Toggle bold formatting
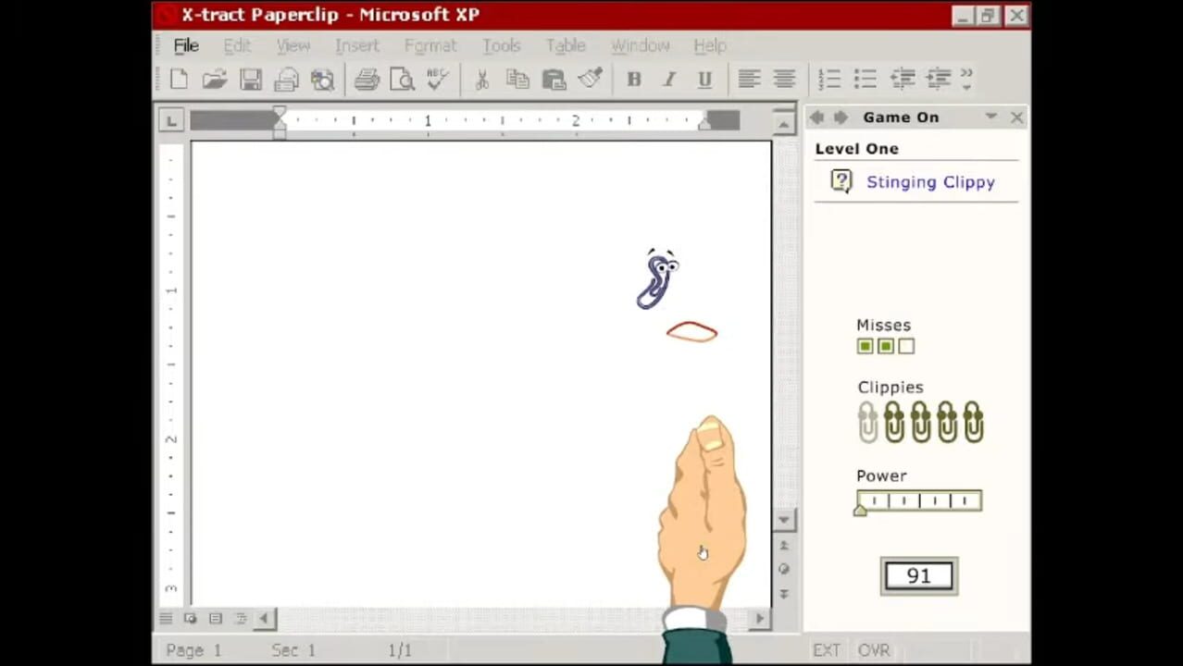Viewport: 1183px width, 666px height. [x=633, y=80]
